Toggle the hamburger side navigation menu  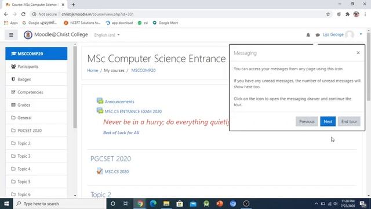pos(11,35)
